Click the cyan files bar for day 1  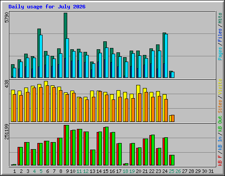[15, 73]
